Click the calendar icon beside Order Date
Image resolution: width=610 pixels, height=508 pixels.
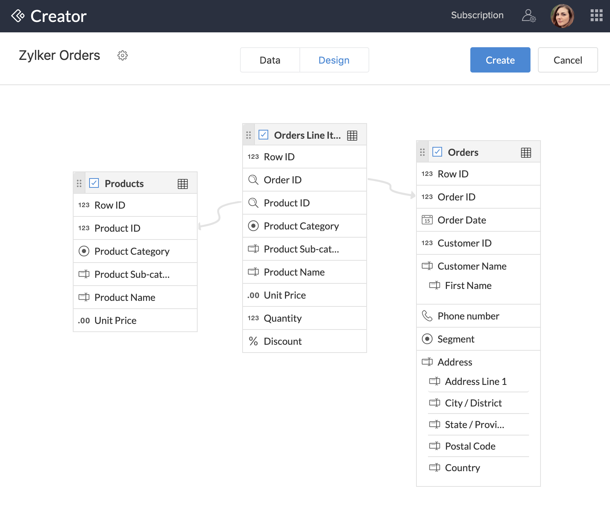pos(427,220)
